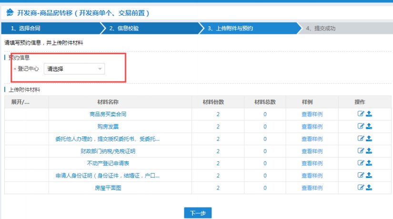View 查看样例 for 商品房买卖合同
The image size is (393, 219).
click(312, 115)
